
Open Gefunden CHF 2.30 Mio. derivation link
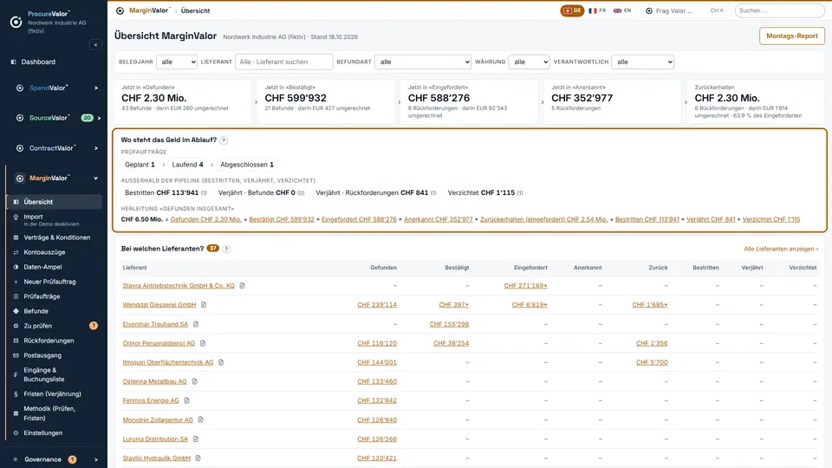[206, 219]
